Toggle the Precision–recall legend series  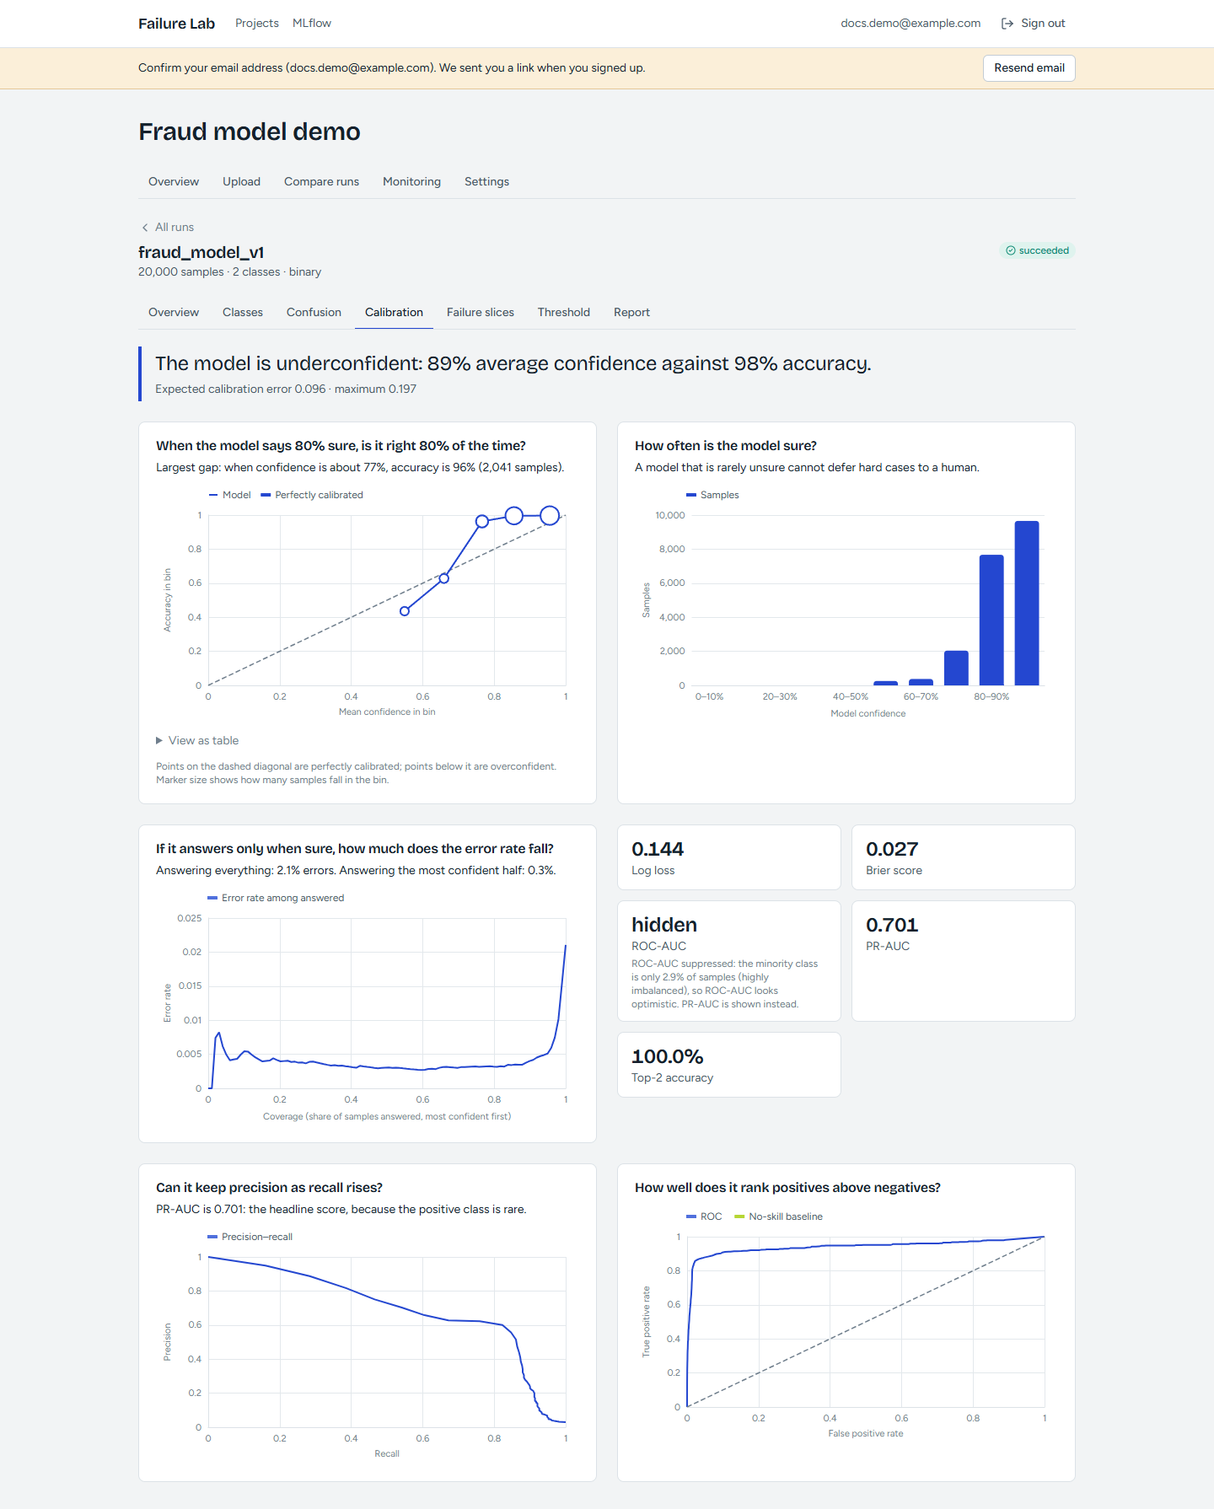pyautogui.click(x=250, y=1237)
